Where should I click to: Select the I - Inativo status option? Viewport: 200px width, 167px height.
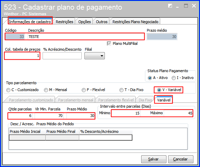point(174,78)
